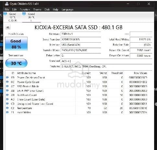Select the second disk status orb at 30 °C
Image resolution: width=157 pixels, height=150 pixels.
coord(24,14)
